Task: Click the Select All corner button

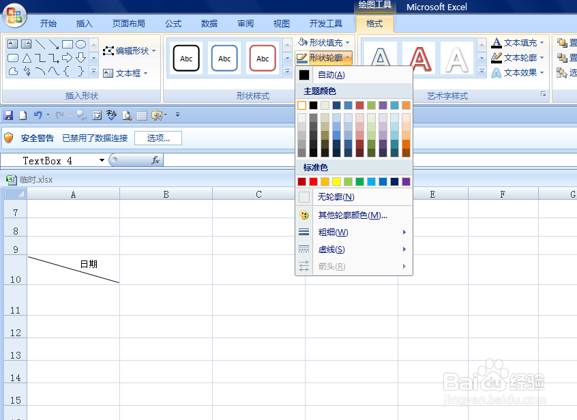Action: [x=16, y=194]
